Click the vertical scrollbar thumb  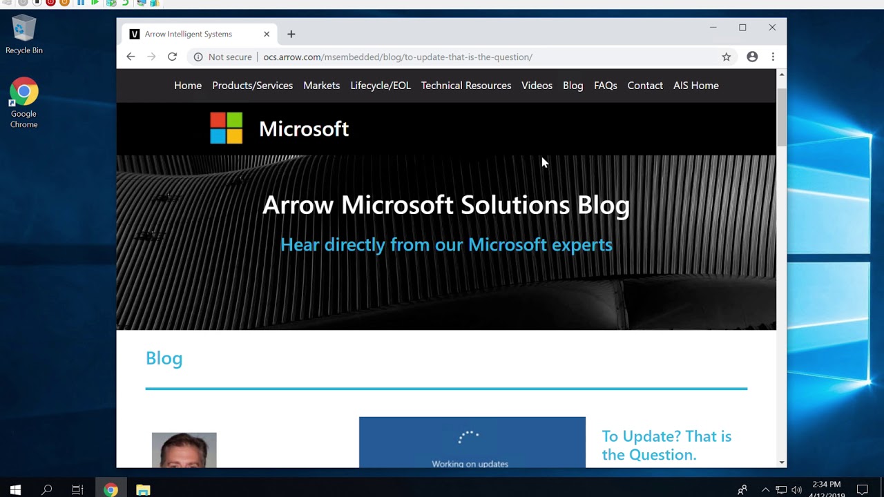(782, 117)
